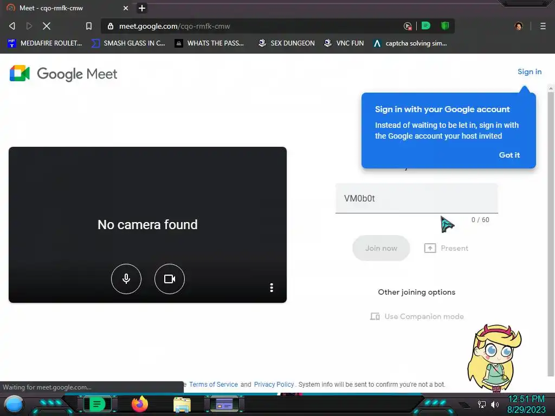The image size is (555, 416).
Task: Open Firefox from the taskbar
Action: coord(140,404)
